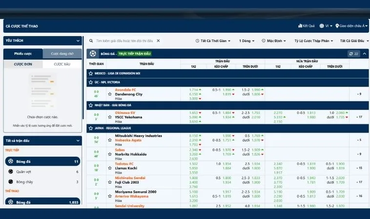Favorite Úc - NPL Victoria league star

(x=91, y=82)
